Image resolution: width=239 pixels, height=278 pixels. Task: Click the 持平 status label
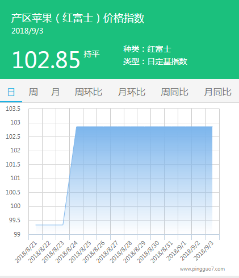(91, 54)
